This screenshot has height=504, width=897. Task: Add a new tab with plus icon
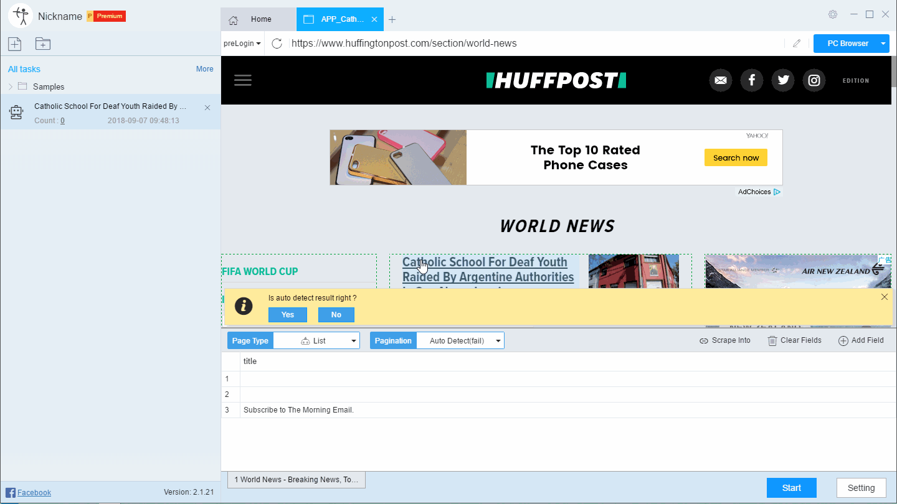(x=392, y=19)
